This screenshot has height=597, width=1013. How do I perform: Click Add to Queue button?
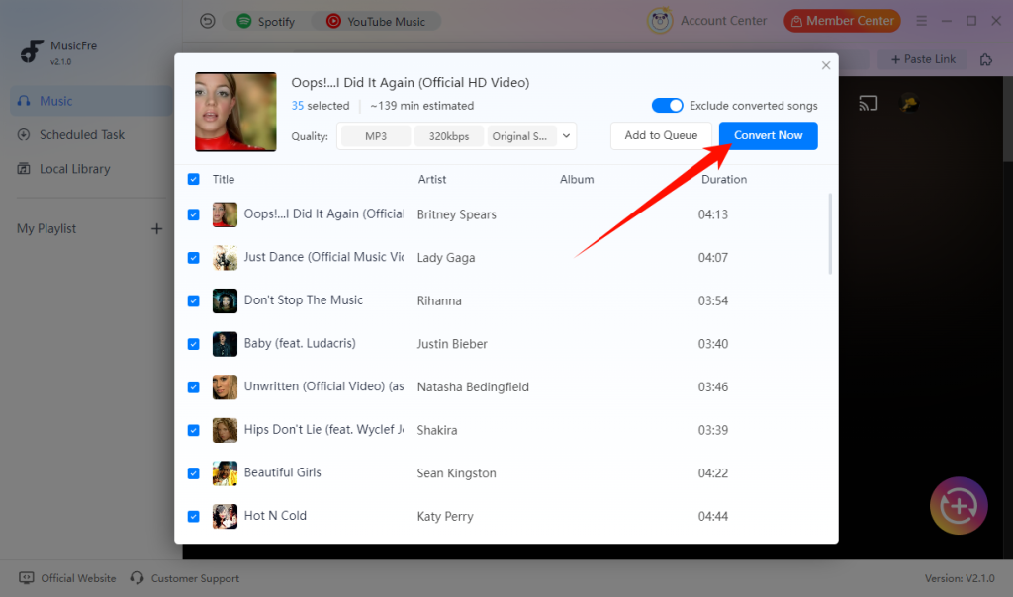(x=661, y=135)
